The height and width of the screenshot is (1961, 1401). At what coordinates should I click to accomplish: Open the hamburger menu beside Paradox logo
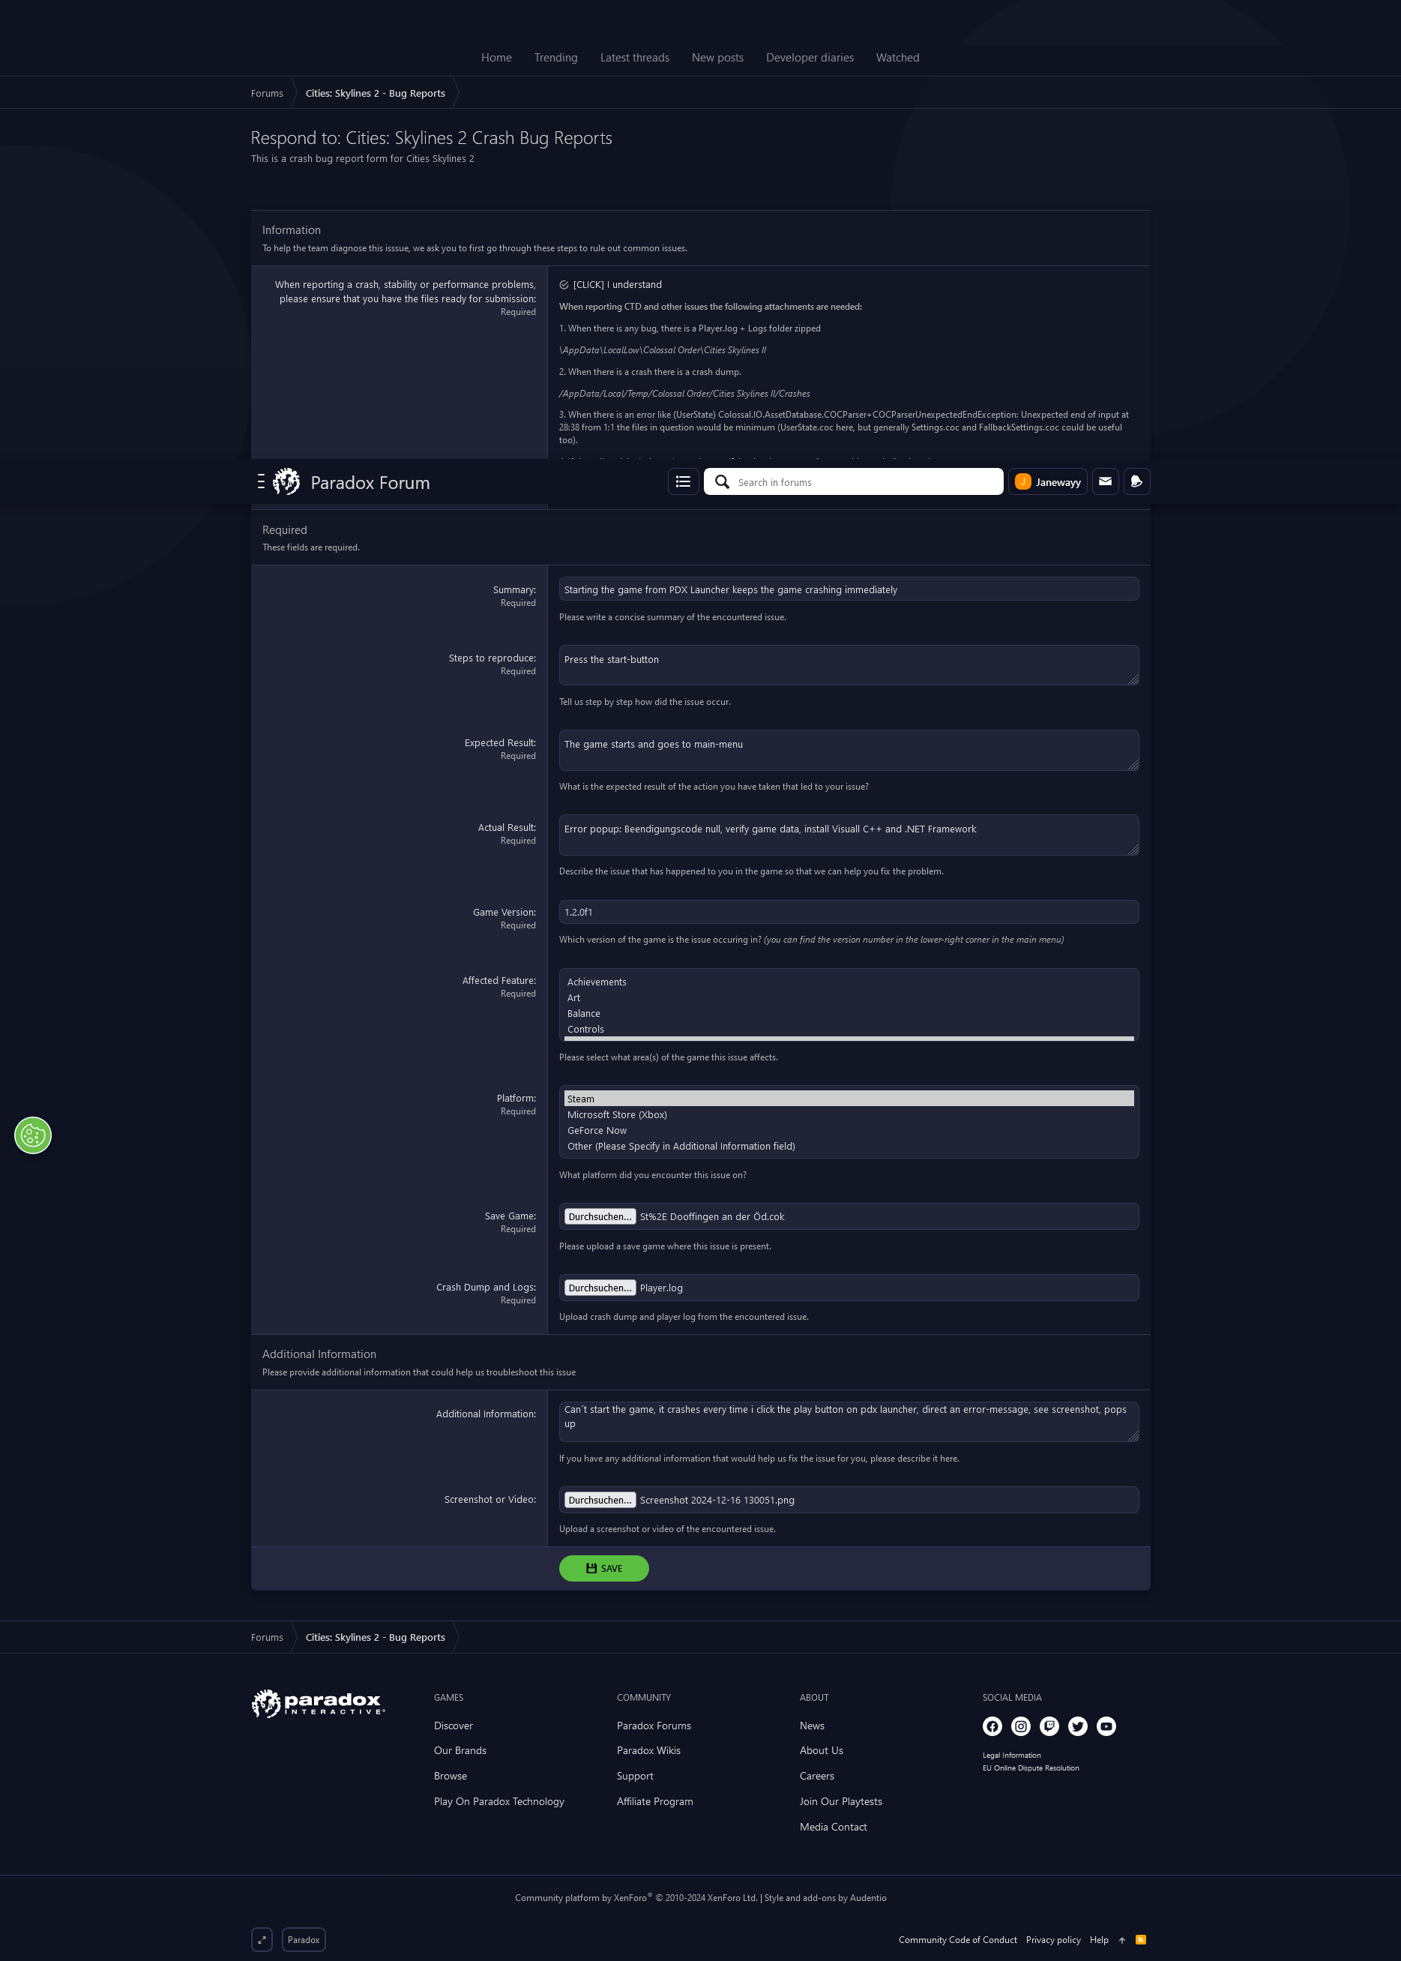[261, 481]
